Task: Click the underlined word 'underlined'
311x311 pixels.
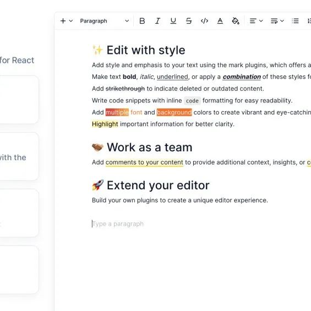Action: tap(172, 77)
